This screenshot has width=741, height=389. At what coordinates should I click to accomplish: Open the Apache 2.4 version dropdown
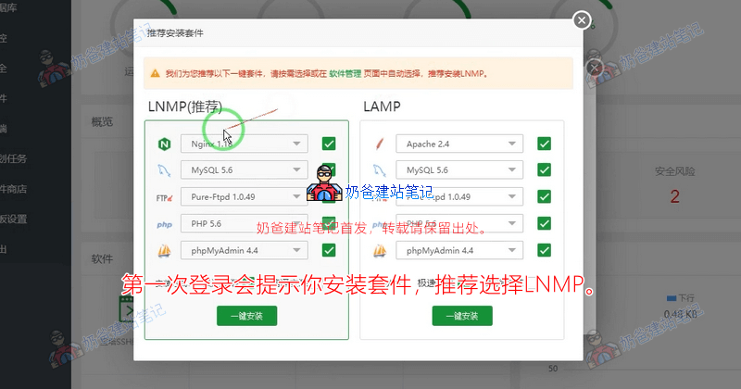[459, 144]
